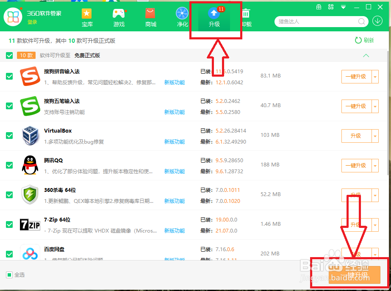Uncheck 搜狗拼音输入法 checkbox
This screenshot has width=391, height=291.
point(9,76)
